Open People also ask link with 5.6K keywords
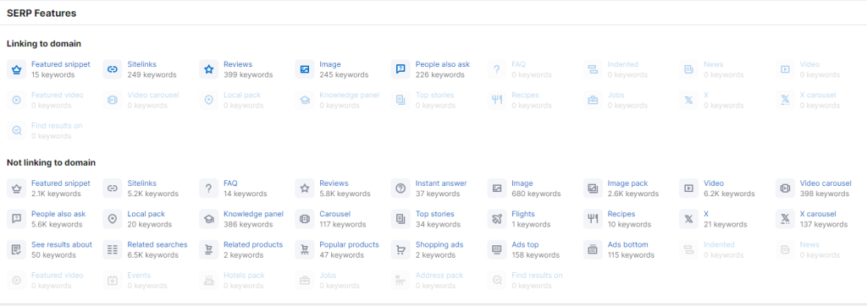Viewport: 867px width, 306px height. pos(58,214)
